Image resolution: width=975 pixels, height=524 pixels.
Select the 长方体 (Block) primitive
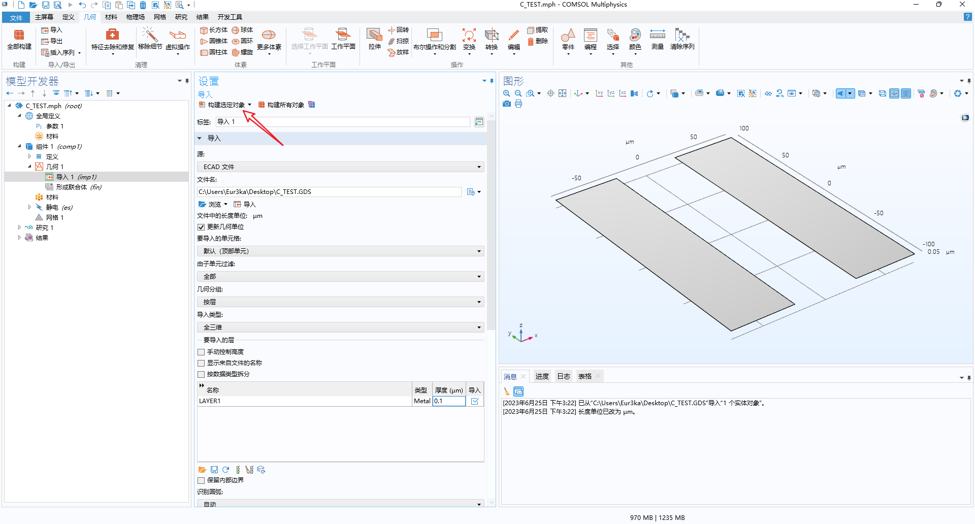pyautogui.click(x=213, y=30)
